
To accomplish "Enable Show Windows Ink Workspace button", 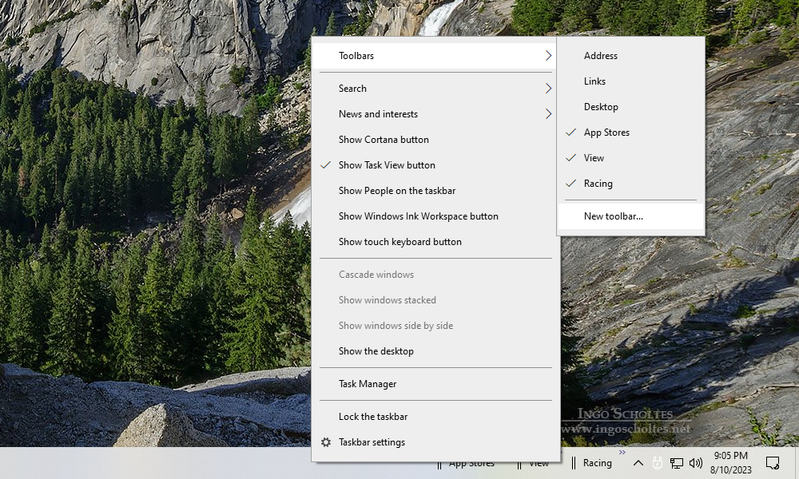I will 435,216.
